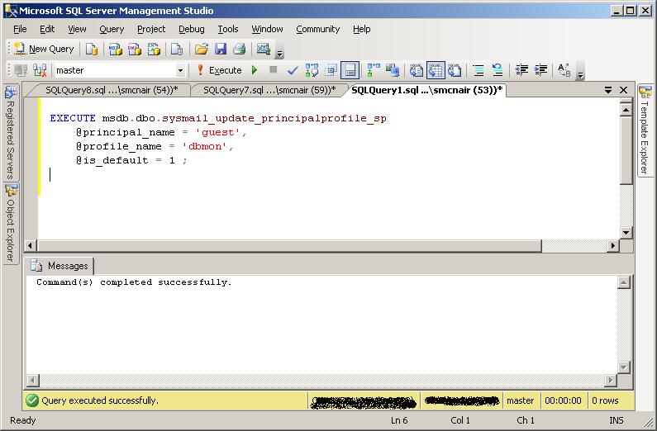Open SQL Editor toolbar options overflow arrow
Screen dimensions: 657x431
(x=580, y=71)
